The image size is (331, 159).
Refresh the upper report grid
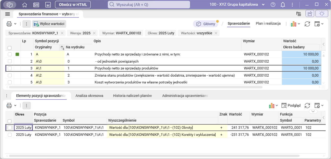307,24
